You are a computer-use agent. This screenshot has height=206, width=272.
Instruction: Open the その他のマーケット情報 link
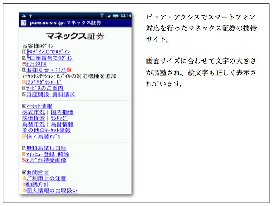(46, 130)
